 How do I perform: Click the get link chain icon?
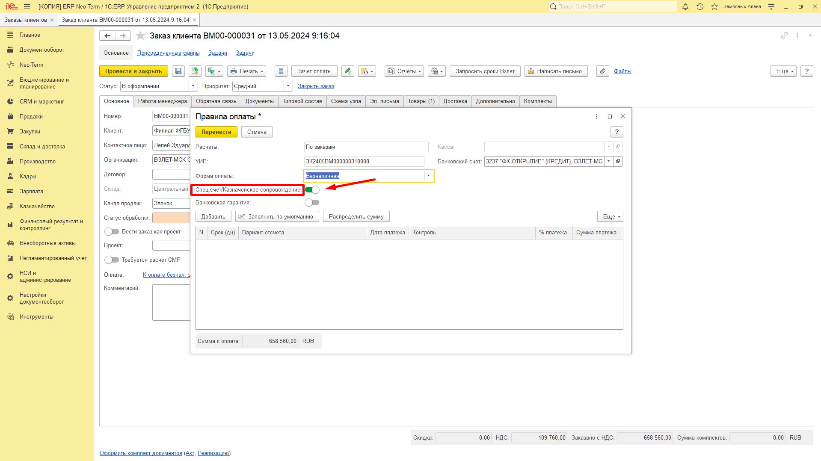click(x=784, y=35)
